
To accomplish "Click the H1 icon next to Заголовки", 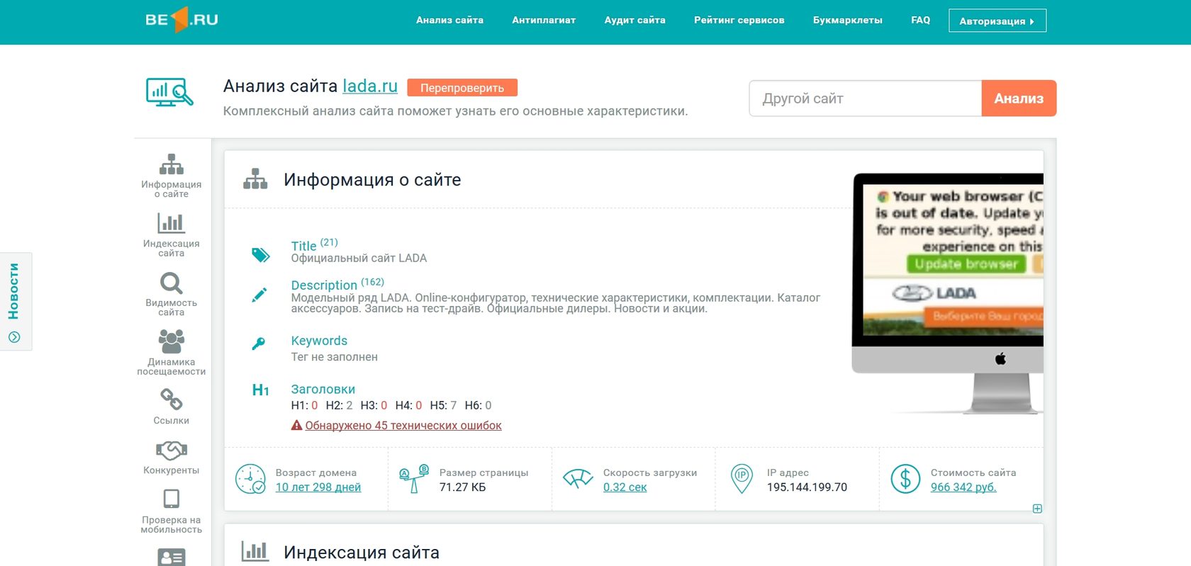I will click(260, 390).
